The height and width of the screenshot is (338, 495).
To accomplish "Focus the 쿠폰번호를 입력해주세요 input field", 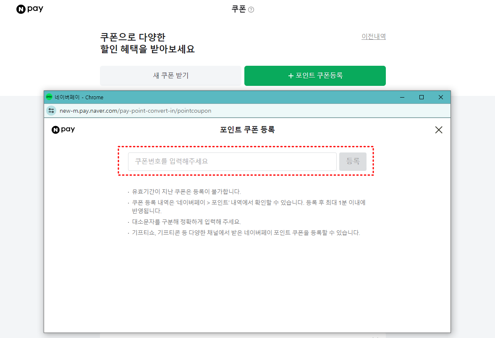I will 232,162.
